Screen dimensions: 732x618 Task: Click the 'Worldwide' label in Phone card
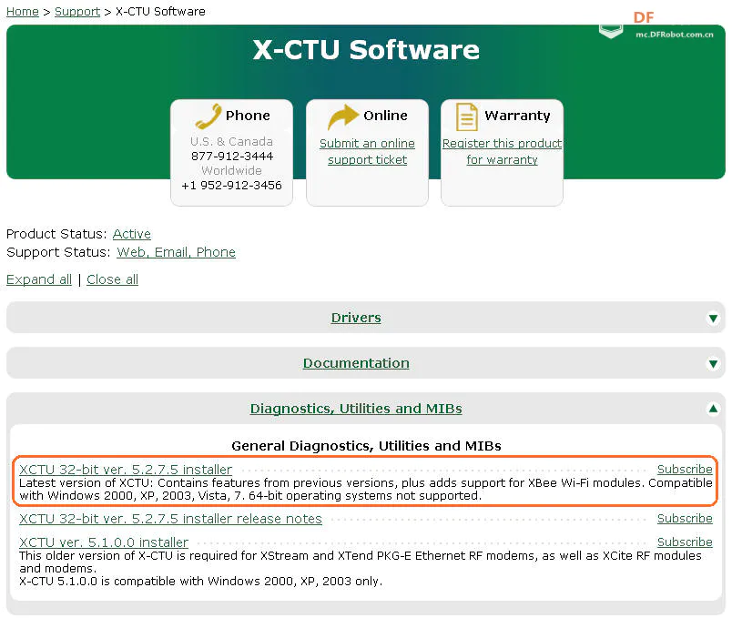point(231,170)
